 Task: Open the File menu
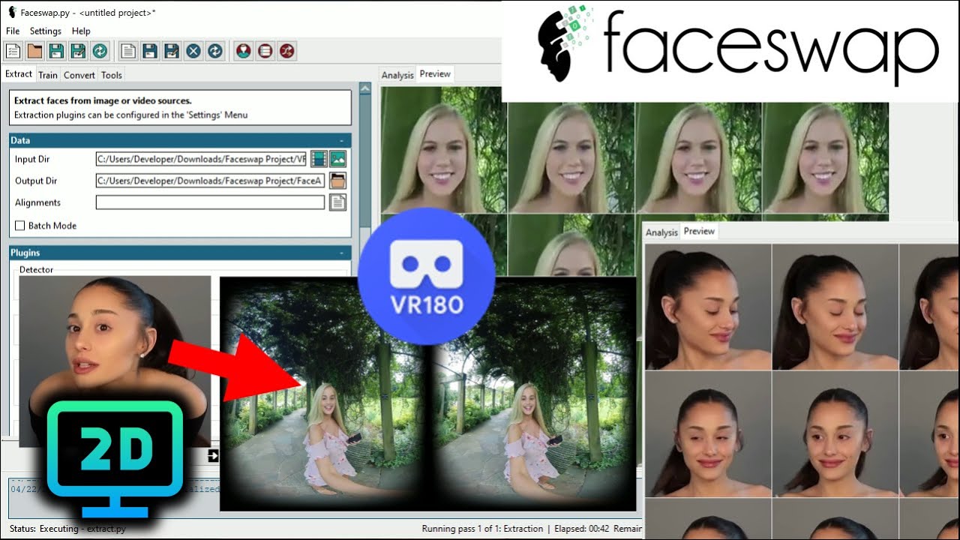(13, 31)
